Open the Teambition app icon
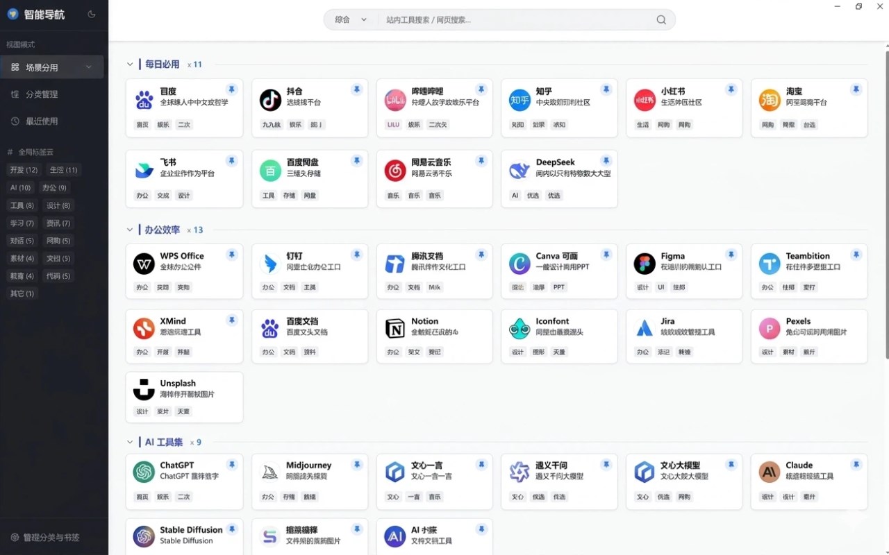 point(770,264)
